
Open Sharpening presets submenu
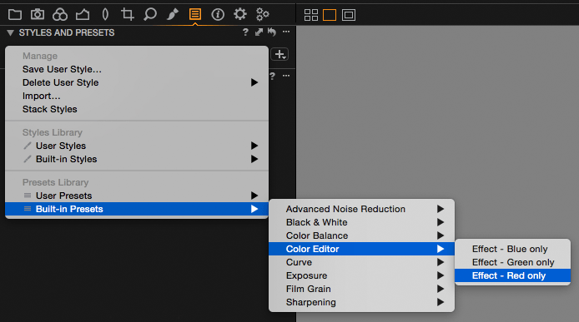(361, 302)
